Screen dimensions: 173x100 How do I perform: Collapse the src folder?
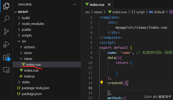[19, 41]
